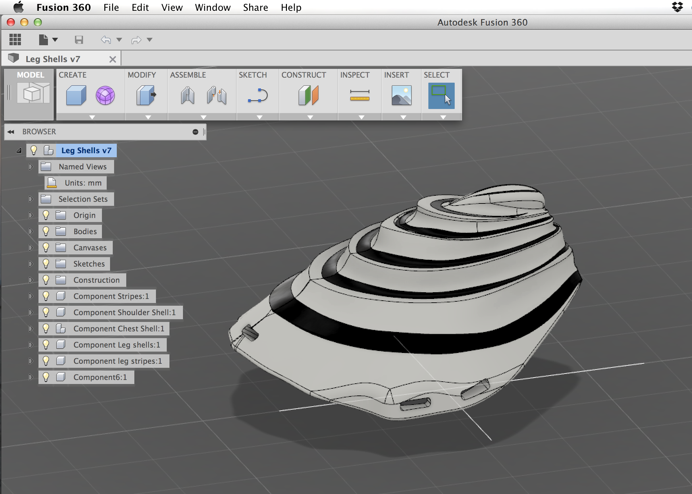Click the Construct plane tool icon
Image resolution: width=692 pixels, height=494 pixels.
click(309, 95)
